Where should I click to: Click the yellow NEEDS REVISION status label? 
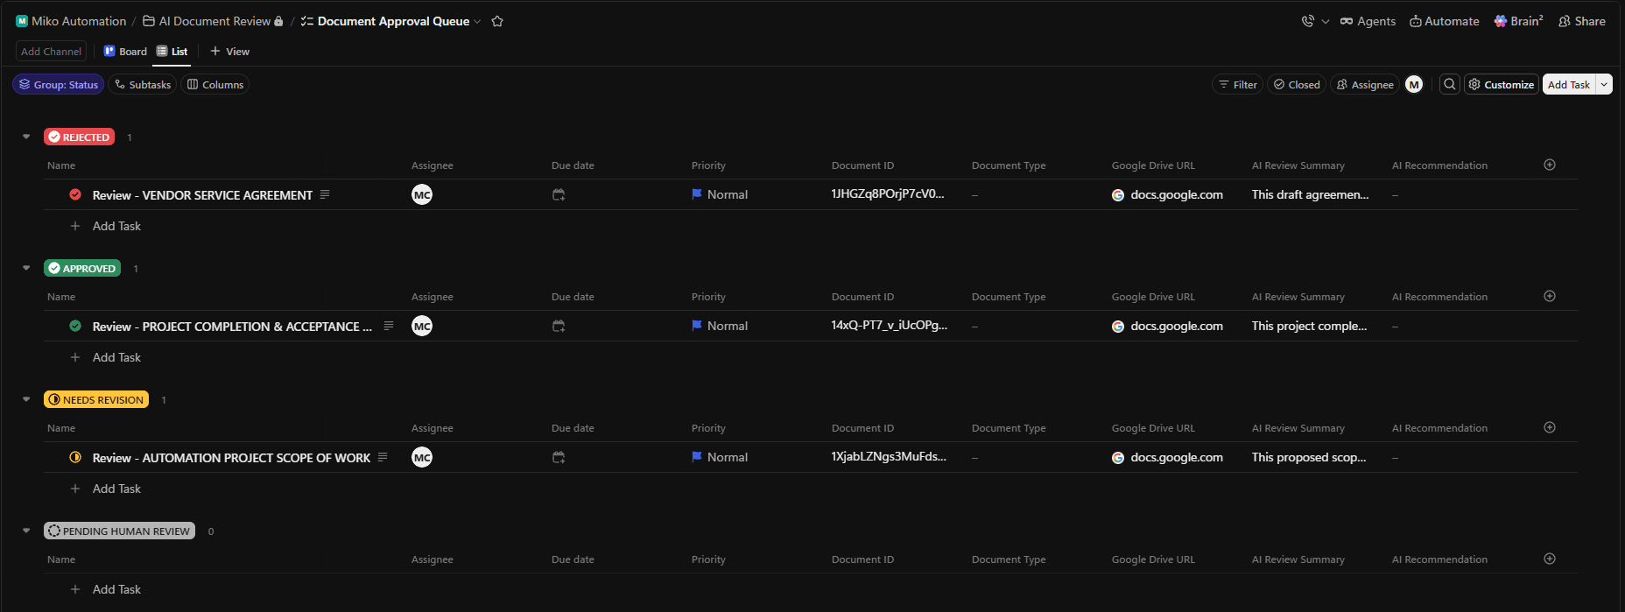click(x=96, y=399)
